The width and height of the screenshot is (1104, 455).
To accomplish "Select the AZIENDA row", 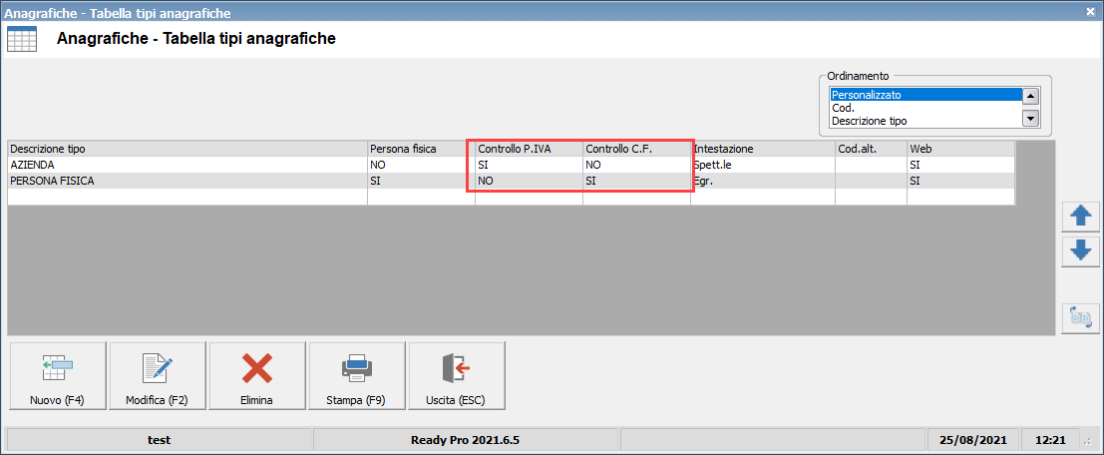I will [512, 164].
